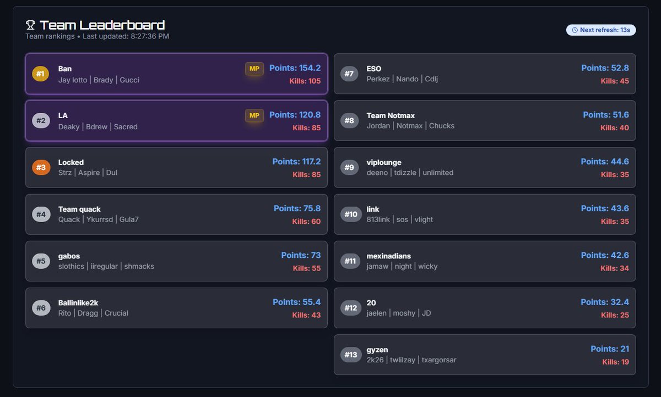Click Points: 117.2 value
The height and width of the screenshot is (397, 661).
(x=296, y=162)
